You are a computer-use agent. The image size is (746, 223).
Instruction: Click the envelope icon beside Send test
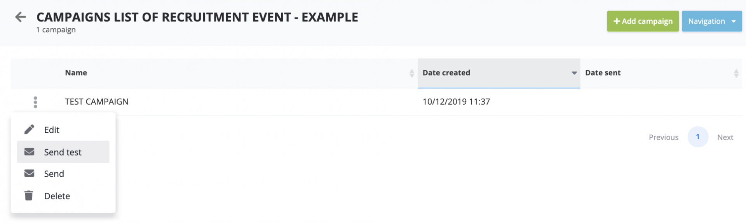[29, 152]
